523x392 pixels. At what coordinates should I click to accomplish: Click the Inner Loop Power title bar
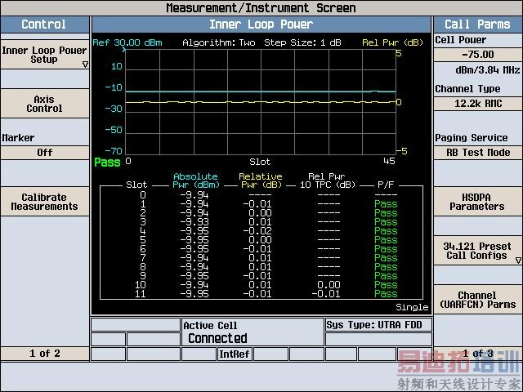pyautogui.click(x=261, y=24)
